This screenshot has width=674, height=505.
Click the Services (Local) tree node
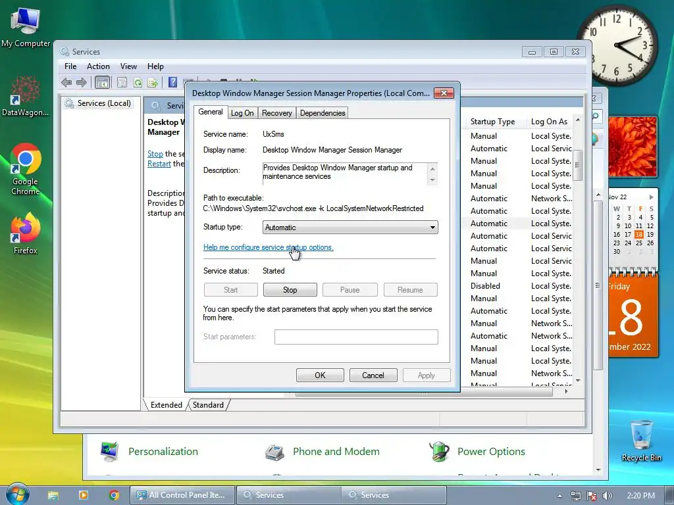97,103
